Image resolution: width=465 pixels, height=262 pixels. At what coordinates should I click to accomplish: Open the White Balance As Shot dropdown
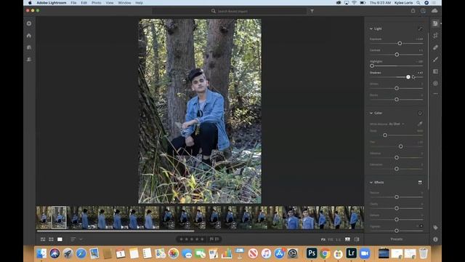(x=396, y=124)
